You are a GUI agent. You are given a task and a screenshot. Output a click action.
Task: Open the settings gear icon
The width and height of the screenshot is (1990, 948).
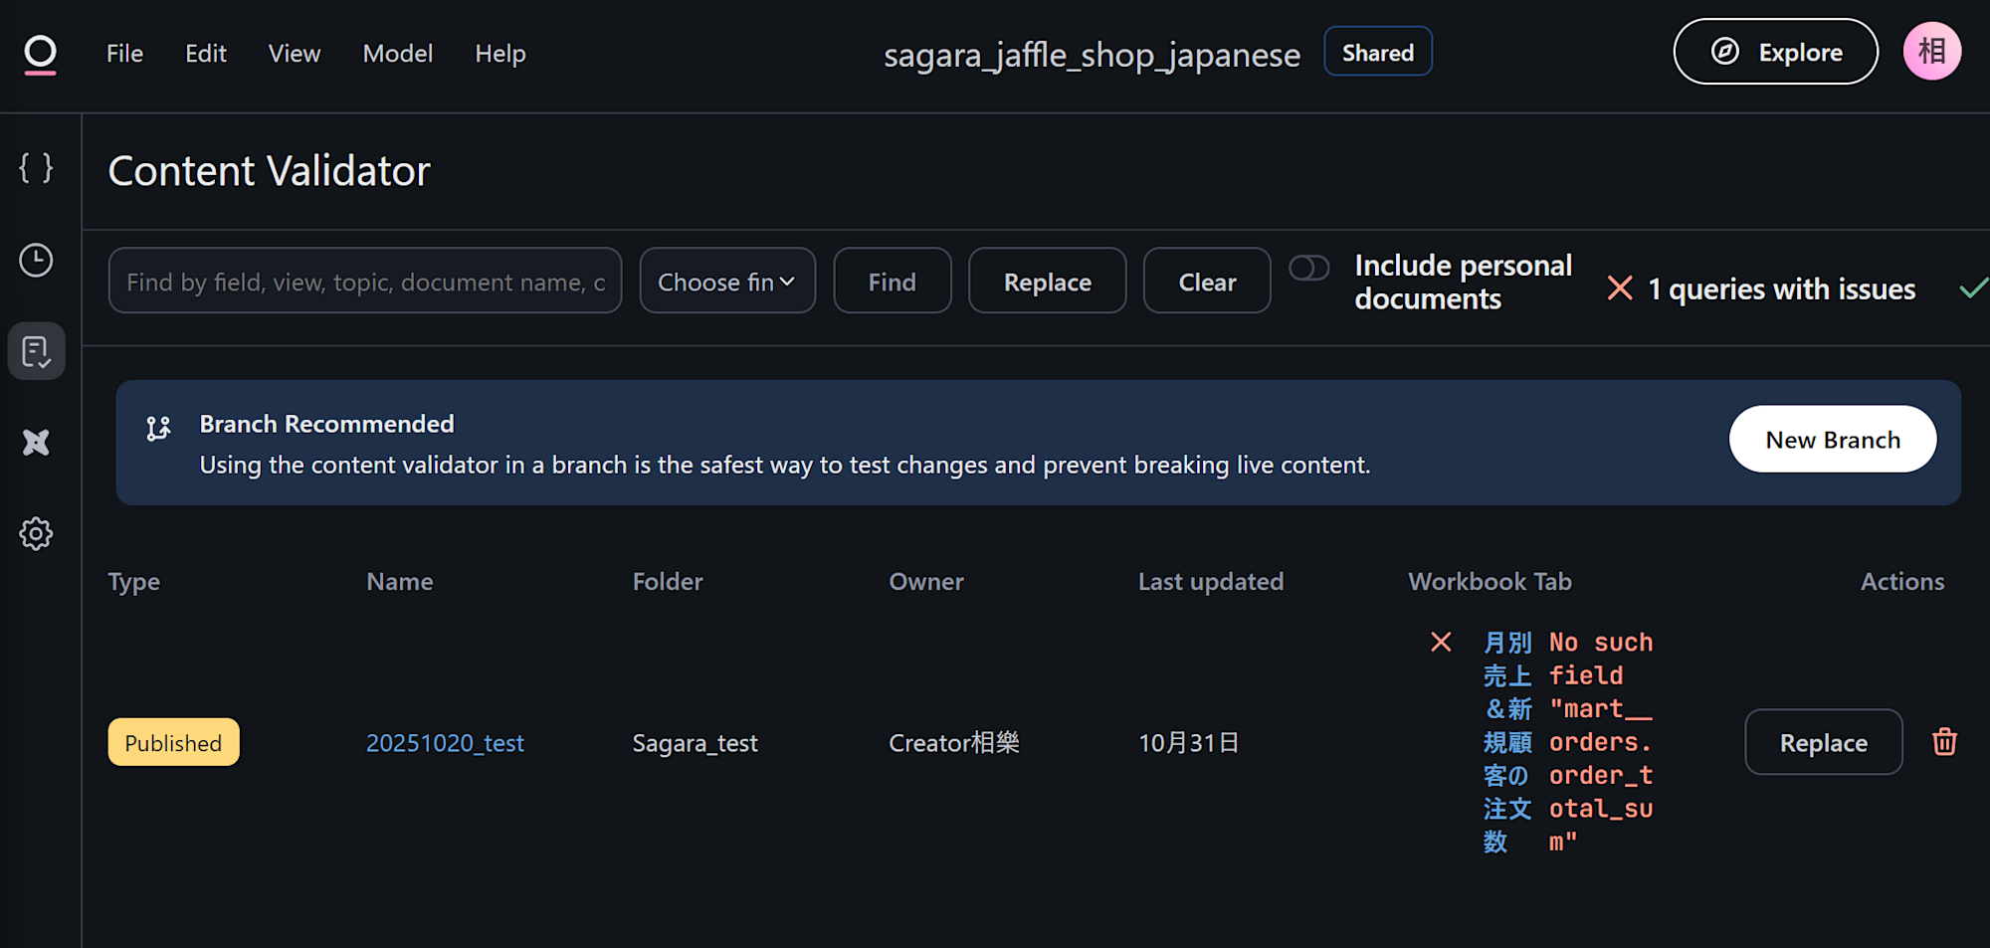(36, 534)
